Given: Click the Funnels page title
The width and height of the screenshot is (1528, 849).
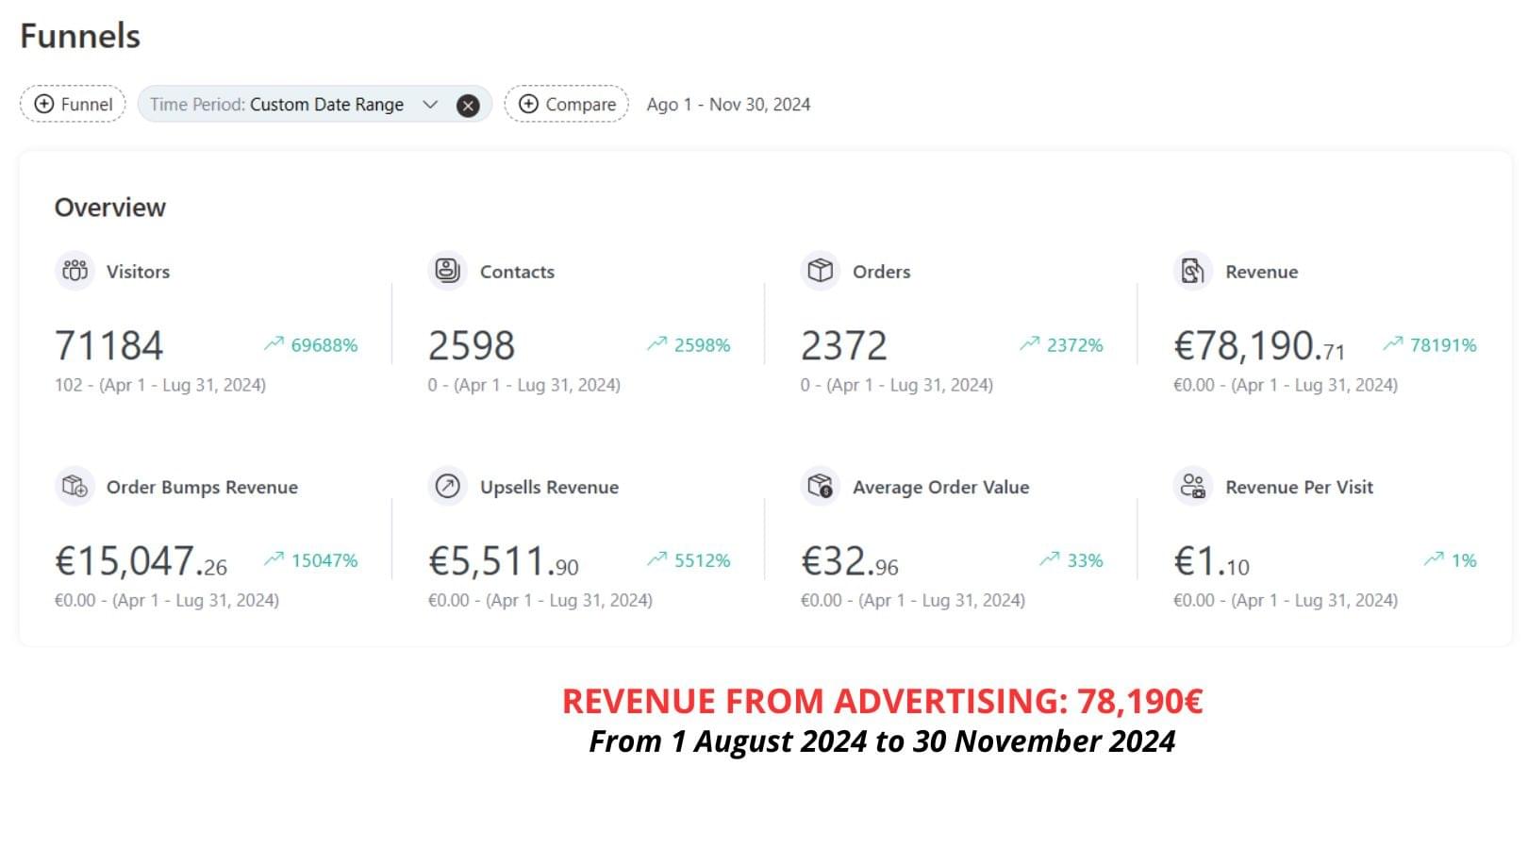Looking at the screenshot, I should coord(80,36).
